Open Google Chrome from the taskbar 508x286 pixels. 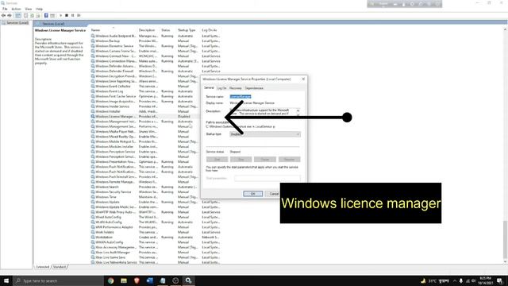click(111, 280)
